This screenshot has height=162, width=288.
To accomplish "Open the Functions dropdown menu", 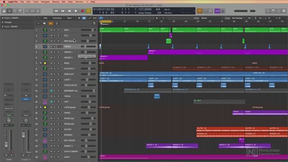I will [58, 18].
